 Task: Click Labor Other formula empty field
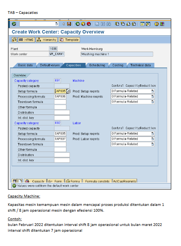pyautogui.click(x=60, y=150)
